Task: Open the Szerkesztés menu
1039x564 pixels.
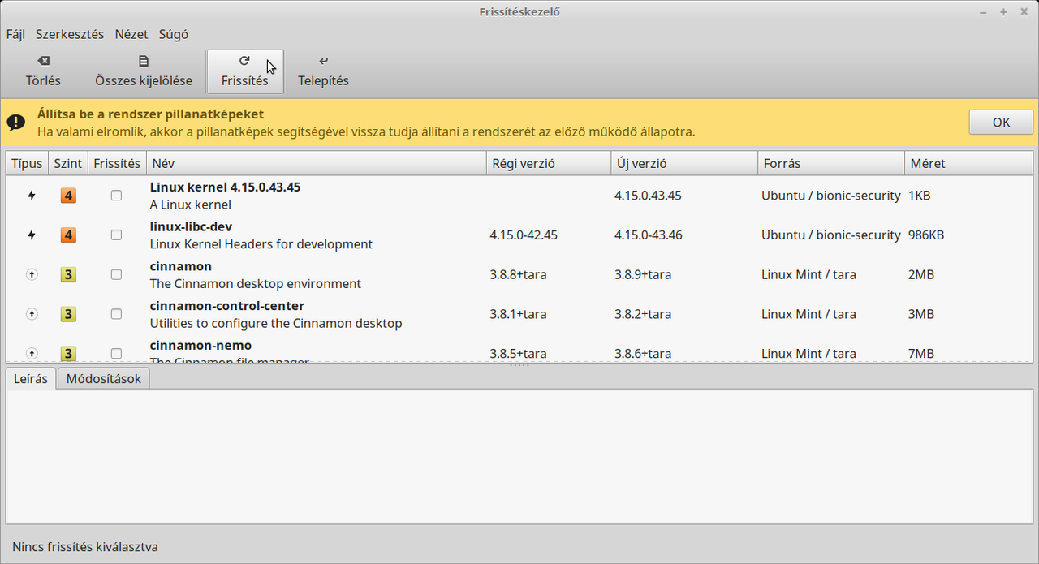Action: point(70,34)
